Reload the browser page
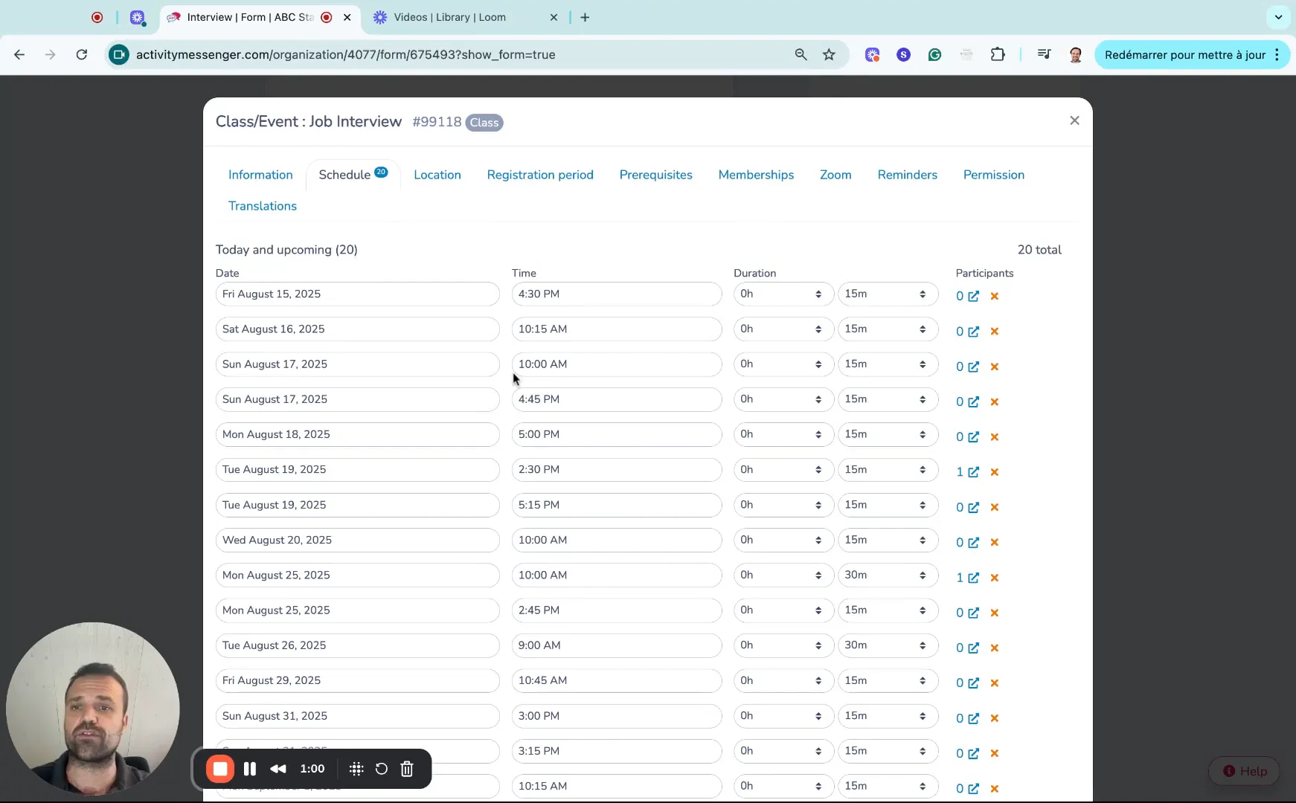Viewport: 1296px width, 803px height. pos(82,54)
